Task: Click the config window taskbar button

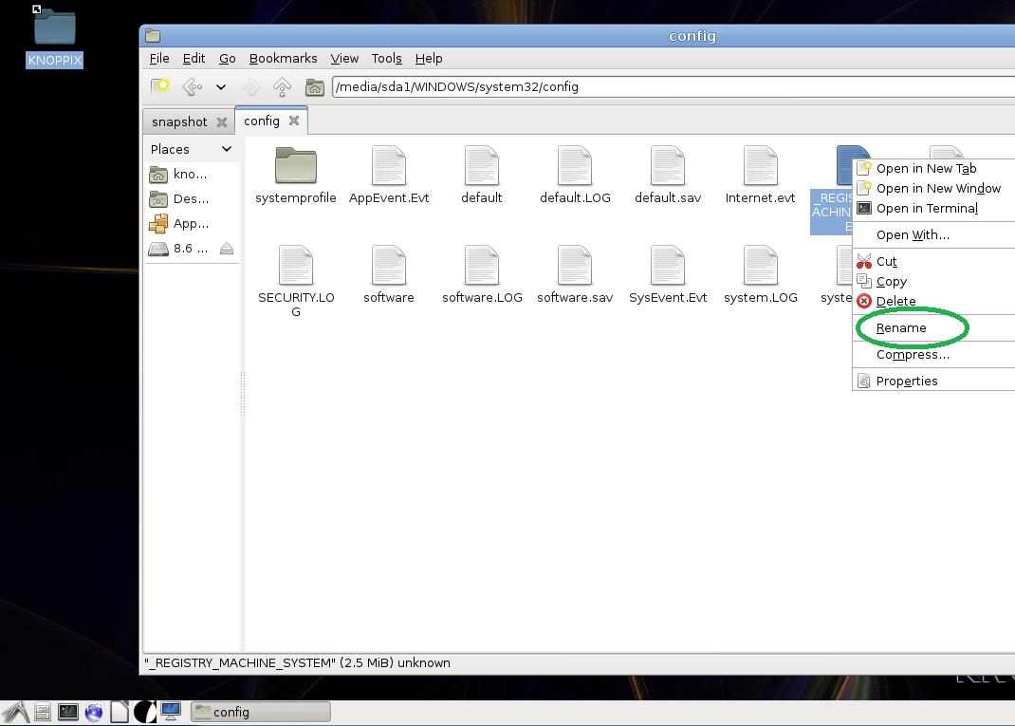Action: click(261, 713)
